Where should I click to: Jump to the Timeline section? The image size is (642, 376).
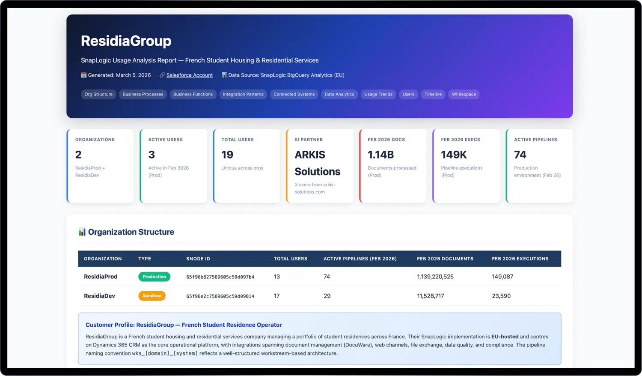(433, 94)
